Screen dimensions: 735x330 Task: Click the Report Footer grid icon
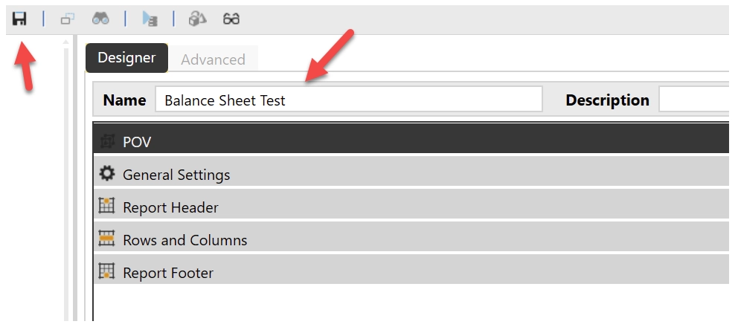coord(107,272)
